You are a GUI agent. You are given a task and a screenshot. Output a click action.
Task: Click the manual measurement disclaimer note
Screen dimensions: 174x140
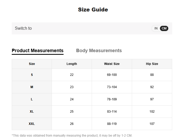coord(72,136)
